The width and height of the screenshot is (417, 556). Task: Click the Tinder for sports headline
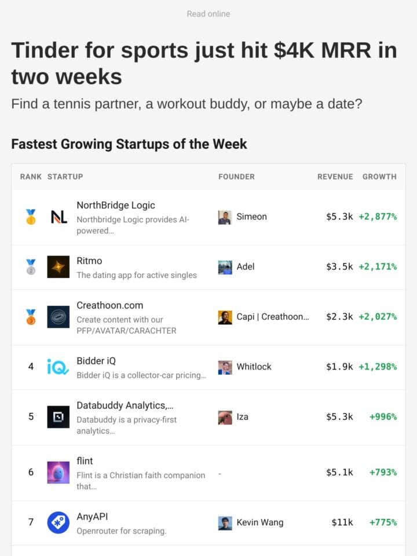(204, 63)
